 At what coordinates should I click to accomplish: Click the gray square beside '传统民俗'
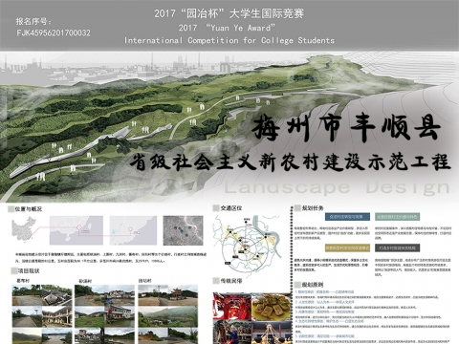pyautogui.click(x=216, y=281)
